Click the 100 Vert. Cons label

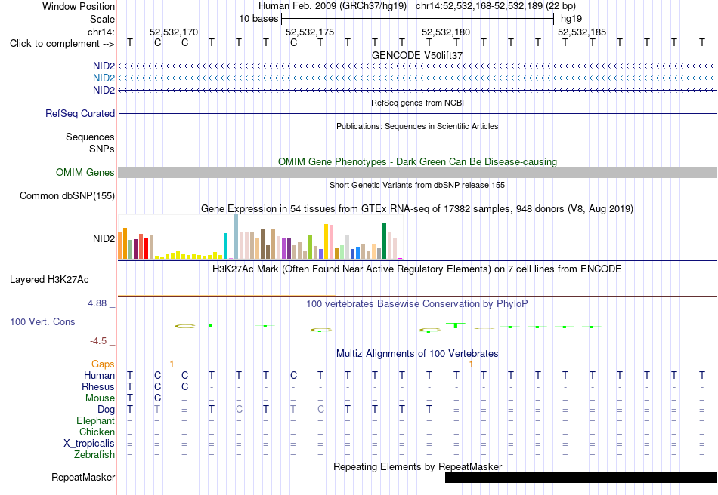click(42, 321)
